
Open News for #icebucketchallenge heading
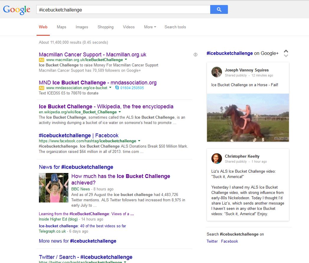[x=76, y=167]
